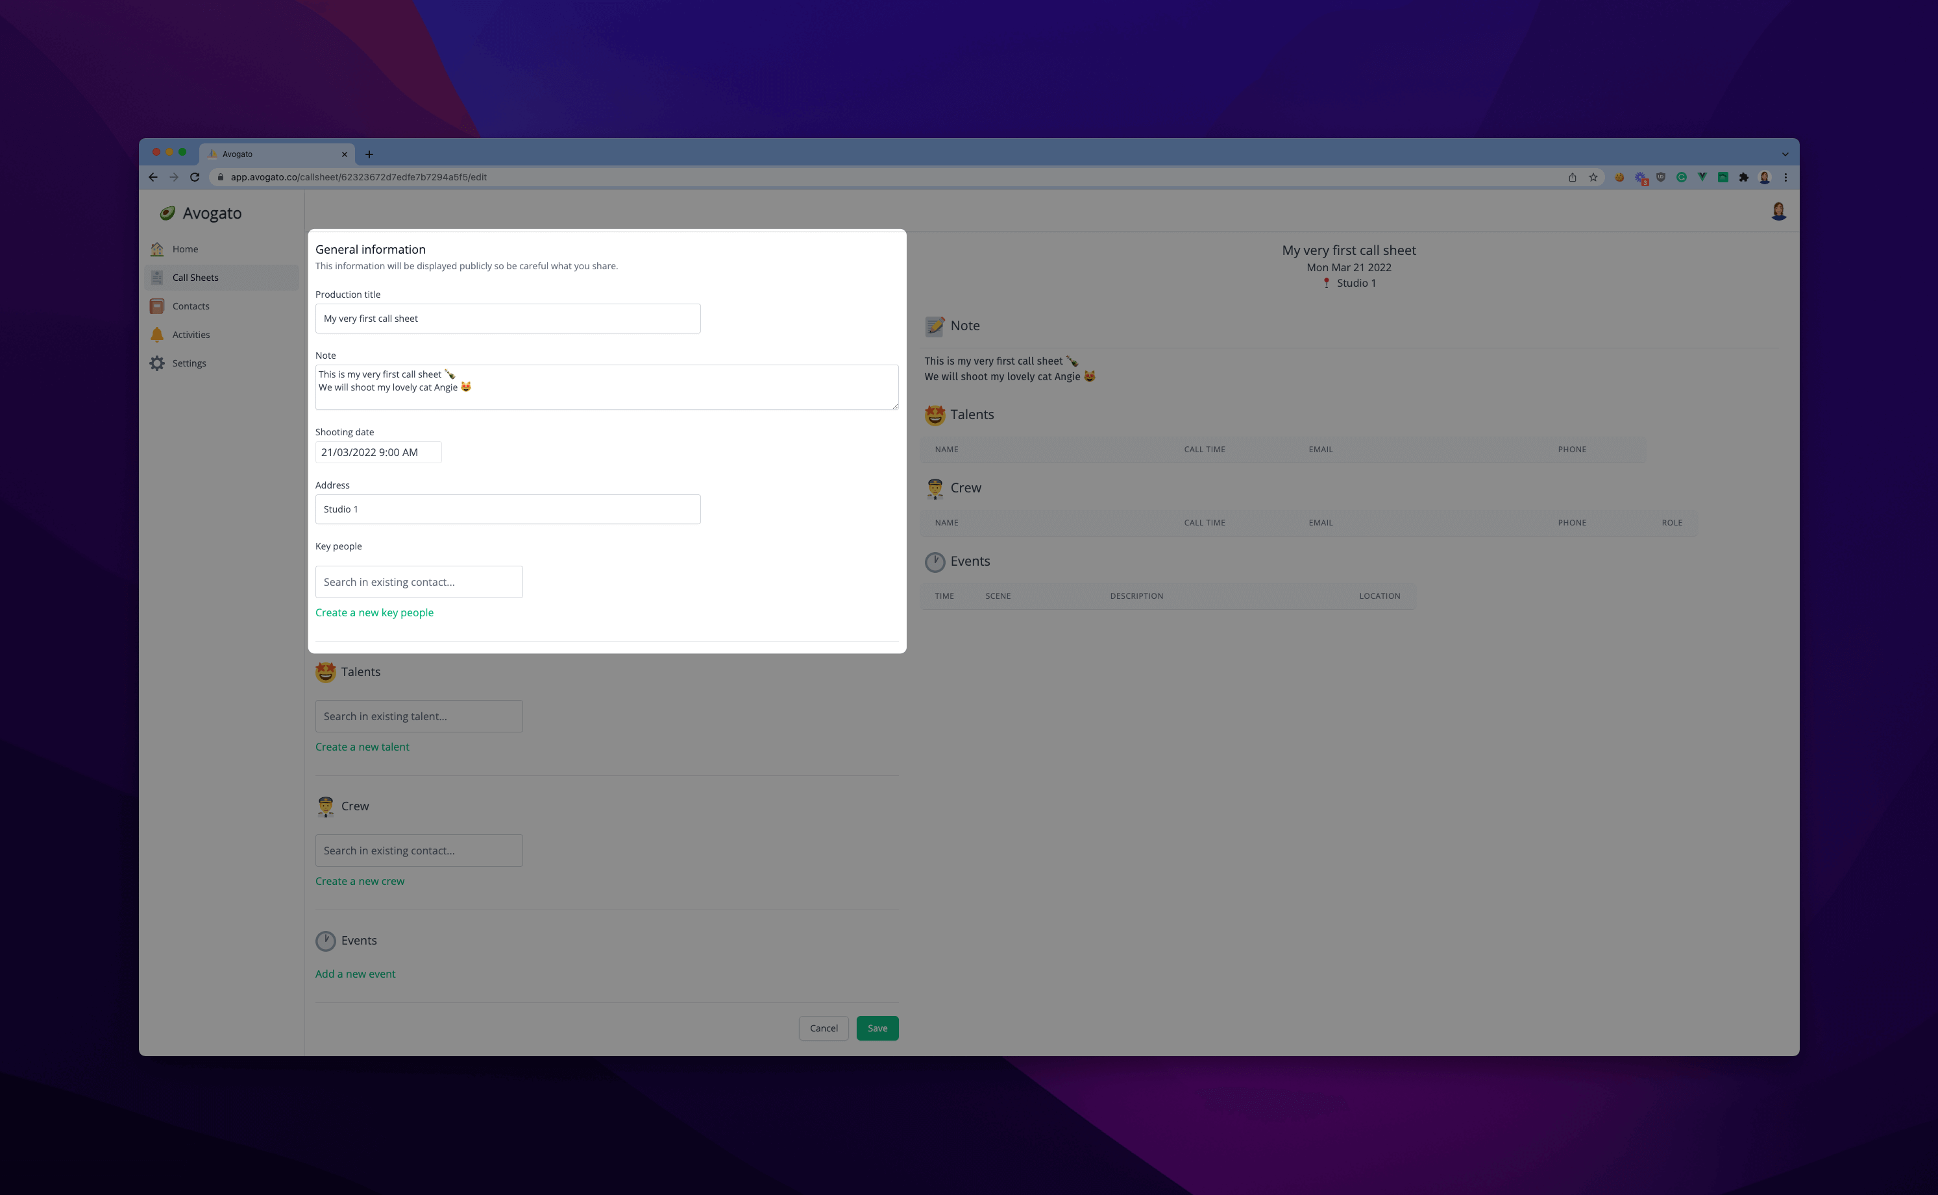Click the Note pencil icon on call sheet
Viewport: 1938px width, 1195px height.
click(x=935, y=326)
